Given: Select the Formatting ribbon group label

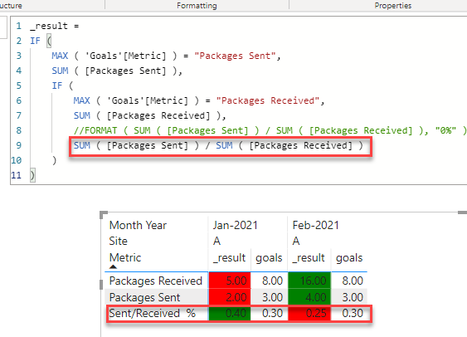Looking at the screenshot, I should [x=197, y=6].
